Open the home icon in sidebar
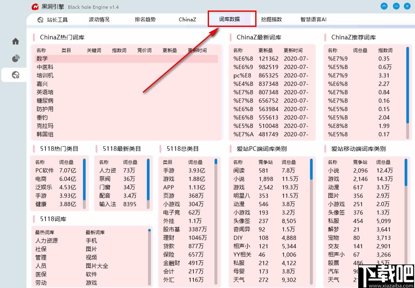This screenshot has width=415, height=288. pos(16,41)
